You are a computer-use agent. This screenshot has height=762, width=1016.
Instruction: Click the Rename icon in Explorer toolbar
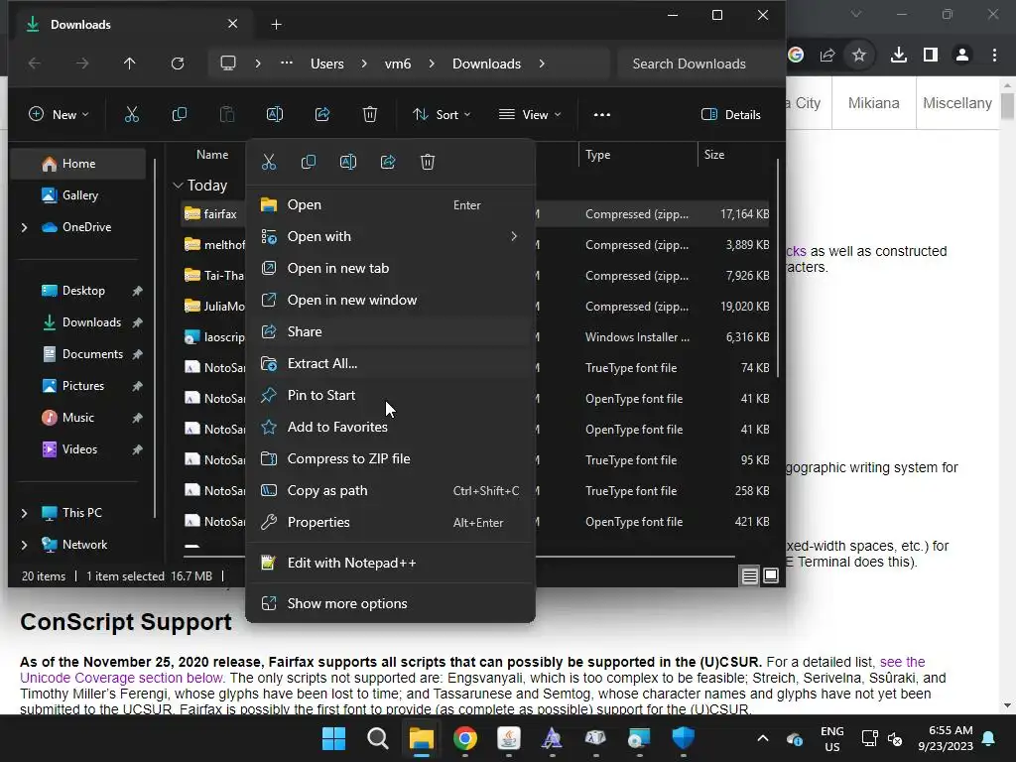coord(275,115)
